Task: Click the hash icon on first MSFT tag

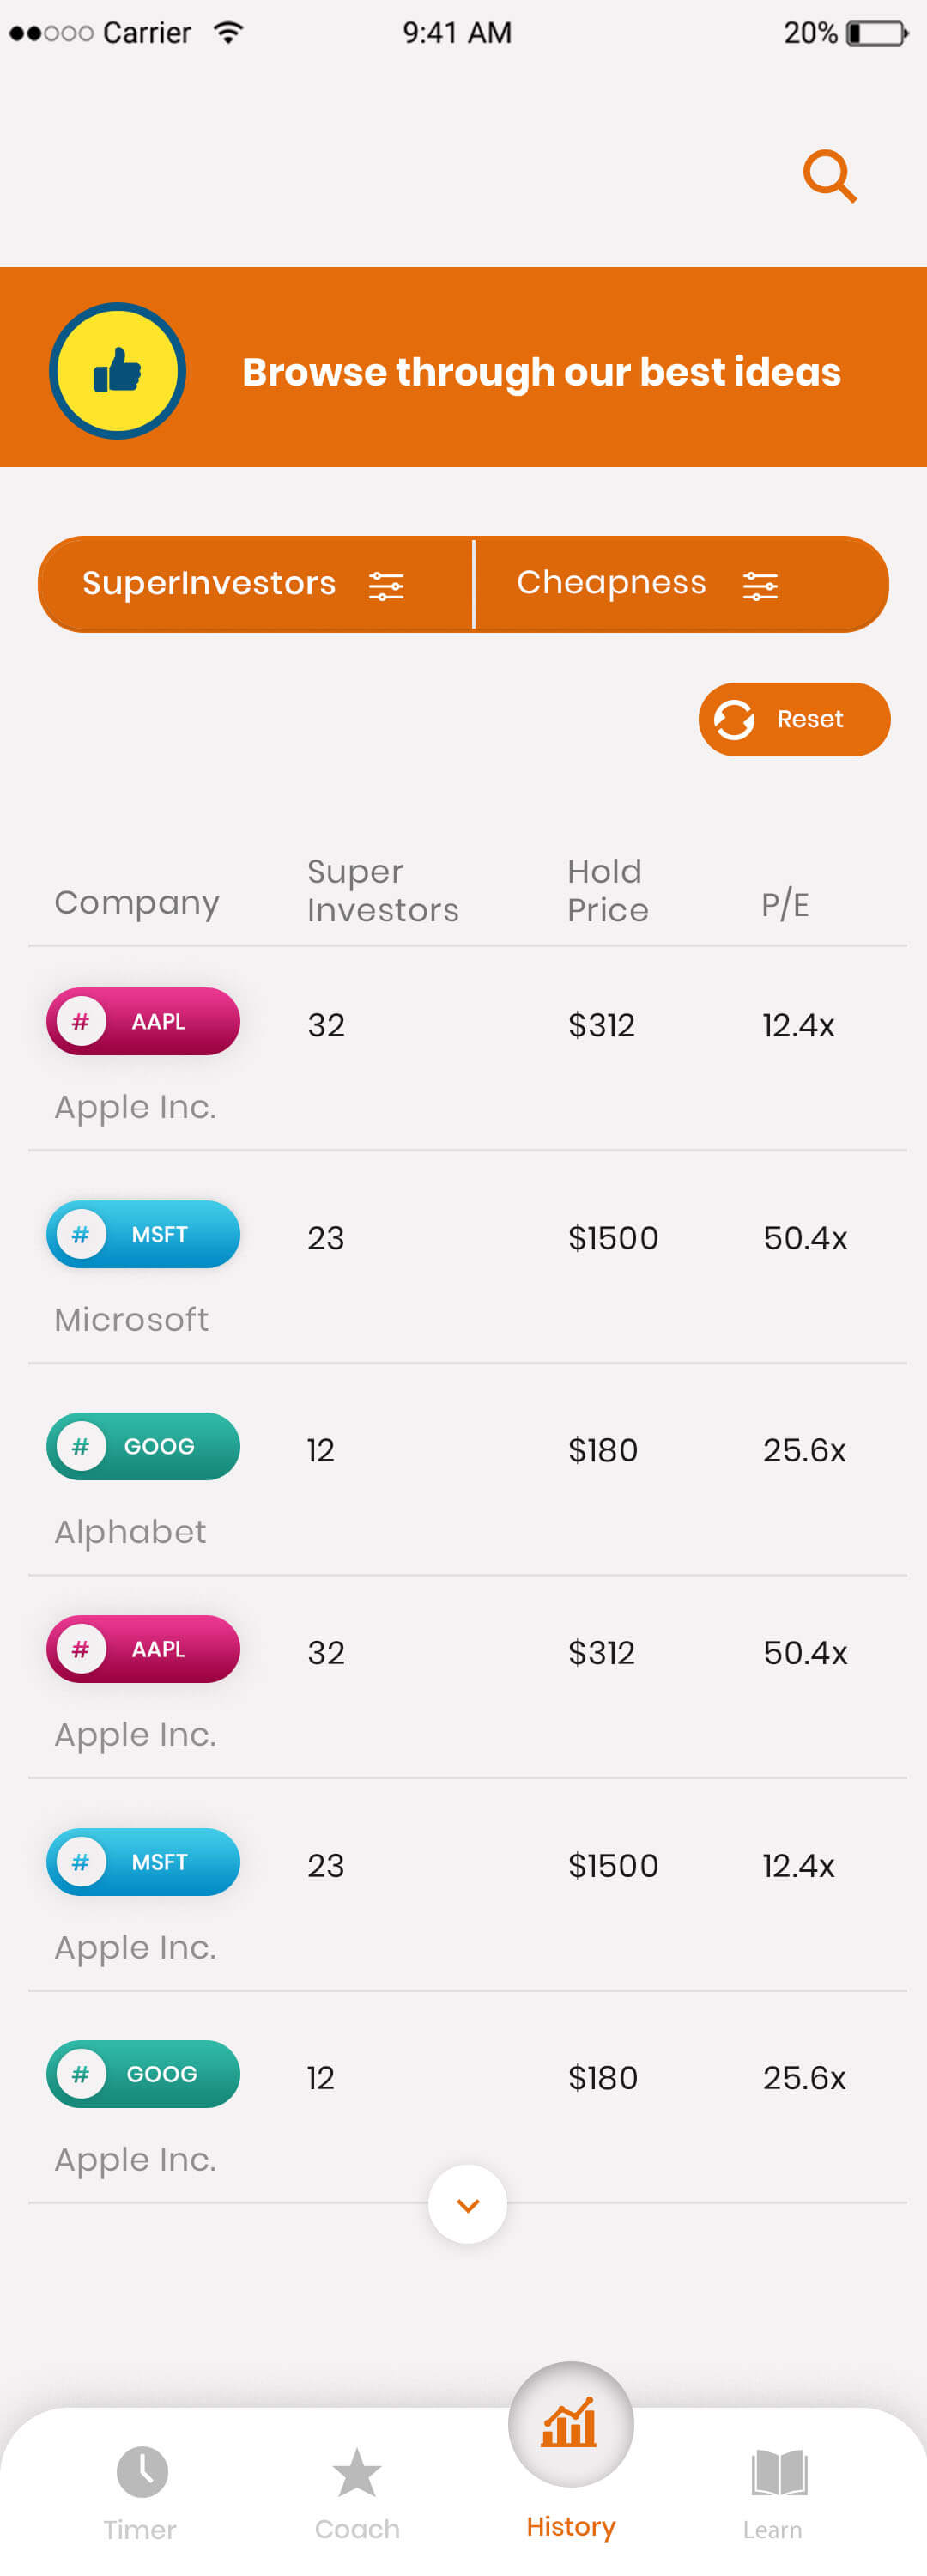Action: [81, 1234]
